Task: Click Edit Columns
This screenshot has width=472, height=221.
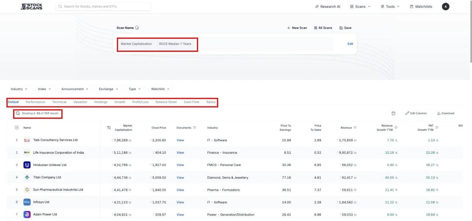Action: [416, 113]
